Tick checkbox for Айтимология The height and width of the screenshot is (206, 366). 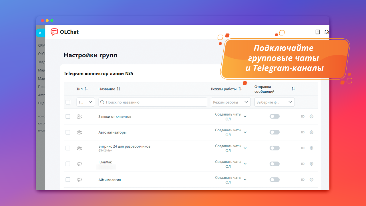pos(68,180)
